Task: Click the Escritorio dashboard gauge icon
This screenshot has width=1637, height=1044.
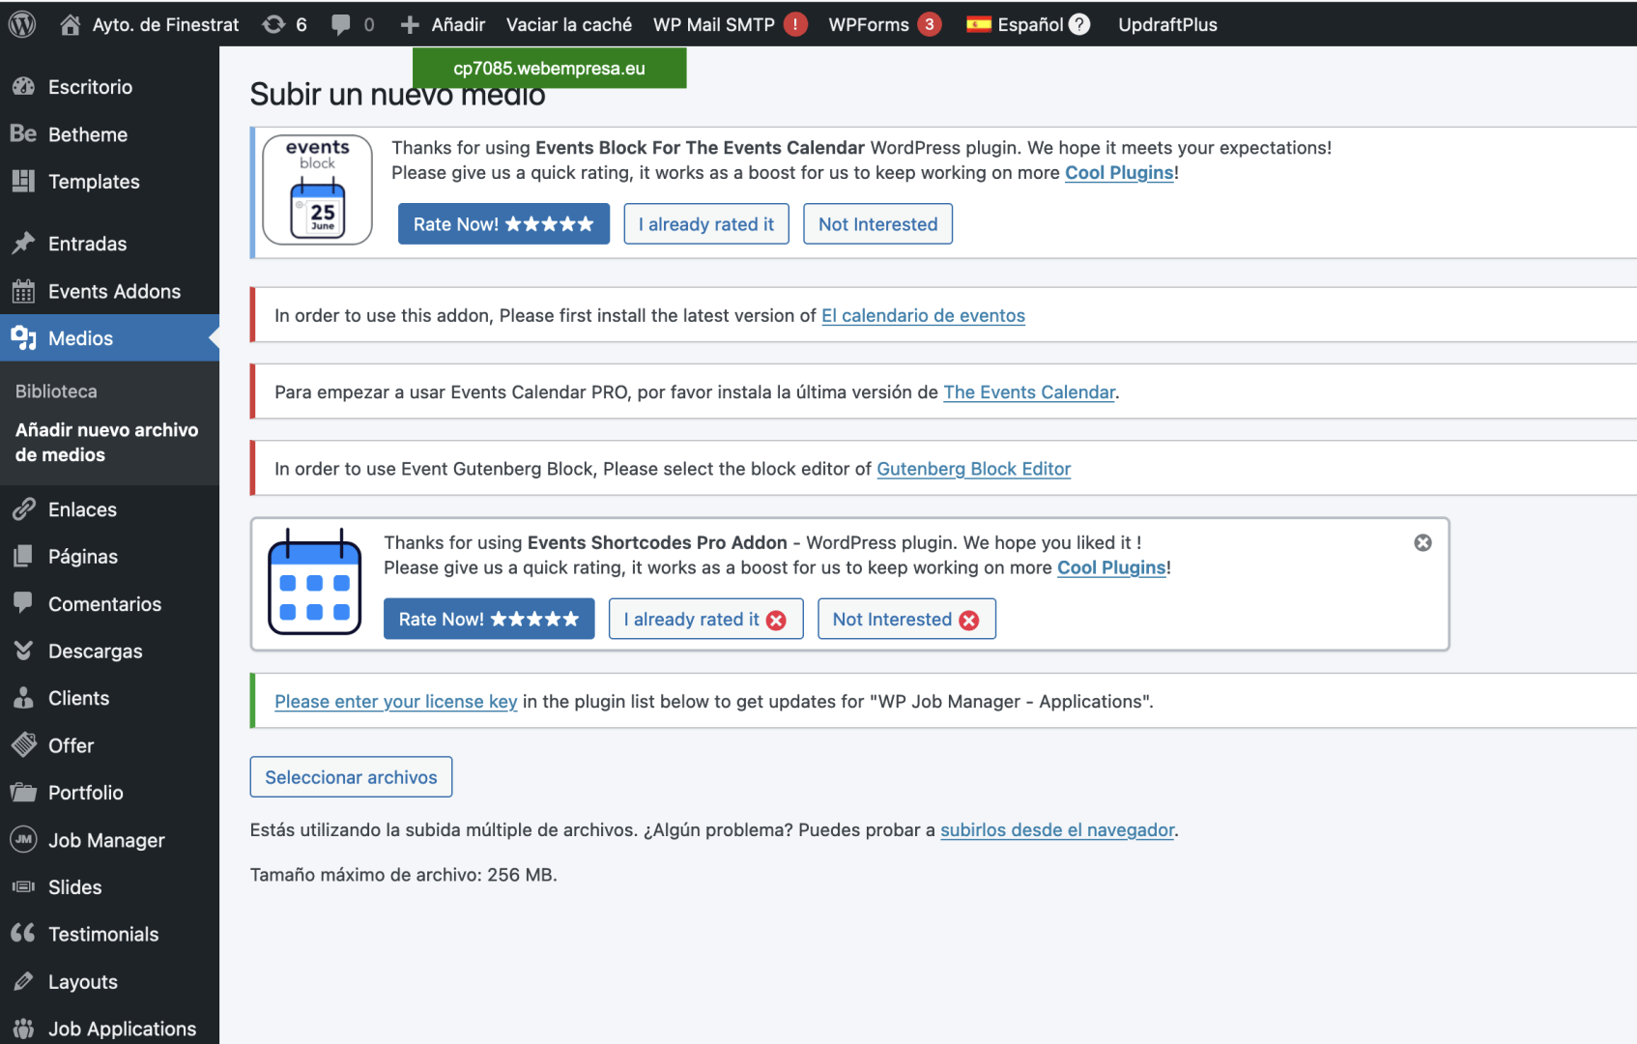Action: pos(23,87)
